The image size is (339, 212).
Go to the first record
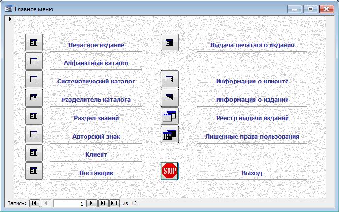pos(34,203)
